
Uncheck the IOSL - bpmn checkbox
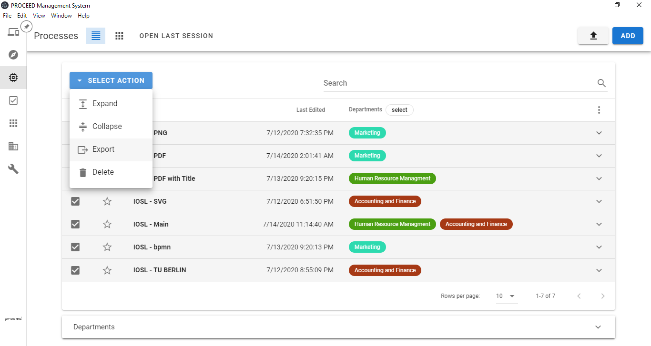75,247
